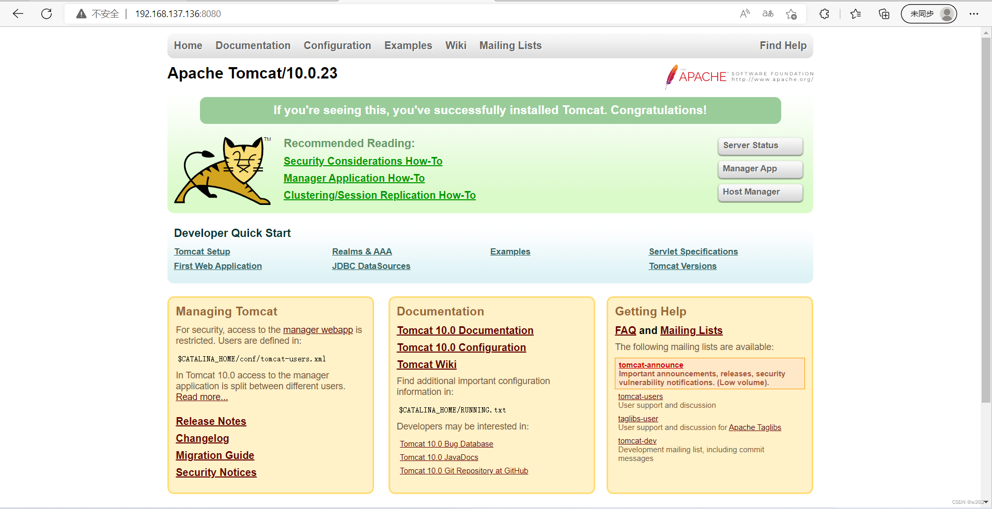Image resolution: width=992 pixels, height=509 pixels.
Task: Open the browser settings ellipsis menu
Action: [974, 14]
